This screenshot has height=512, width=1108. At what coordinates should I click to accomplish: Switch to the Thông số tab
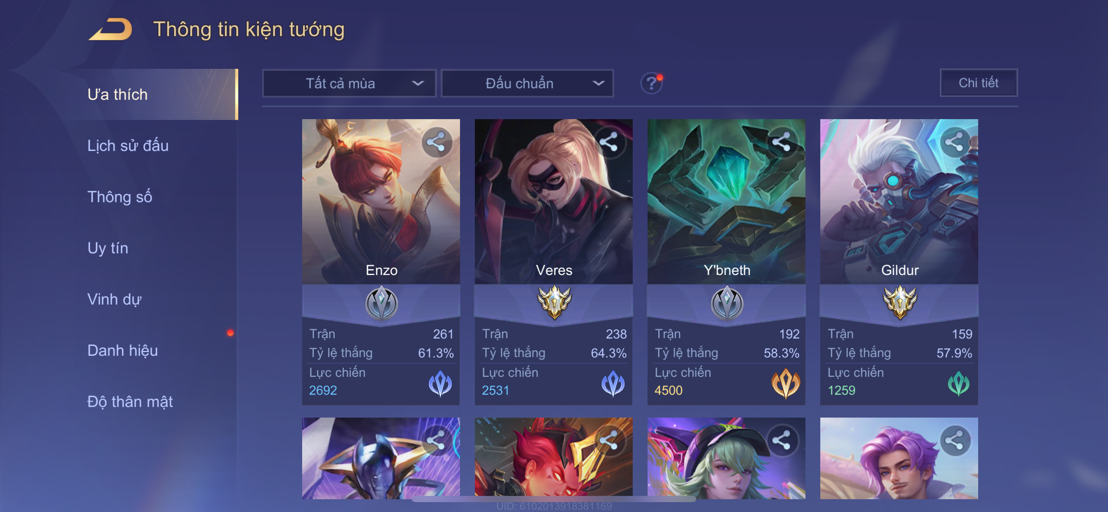click(x=120, y=197)
